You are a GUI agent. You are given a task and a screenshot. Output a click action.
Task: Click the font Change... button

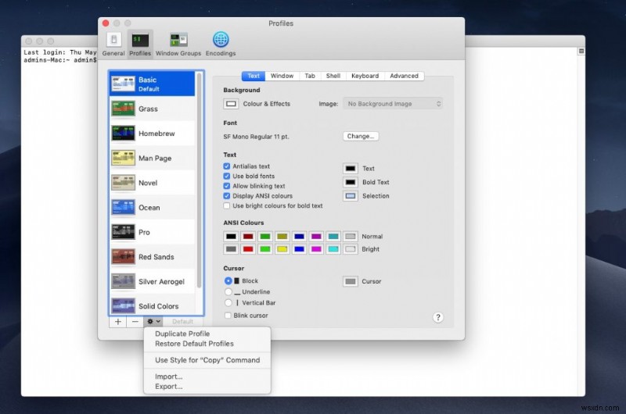pyautogui.click(x=361, y=136)
